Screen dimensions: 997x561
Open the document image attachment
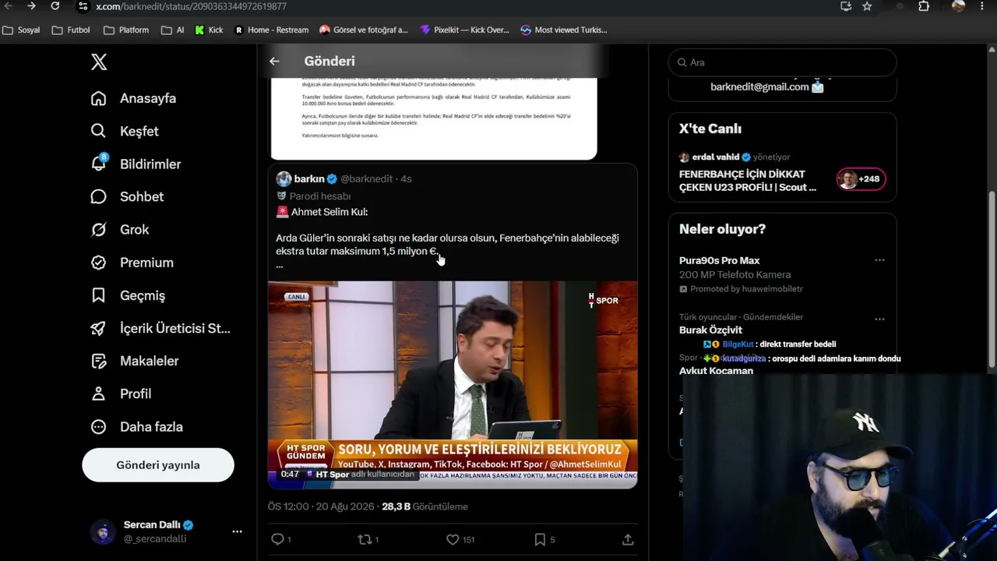point(434,118)
